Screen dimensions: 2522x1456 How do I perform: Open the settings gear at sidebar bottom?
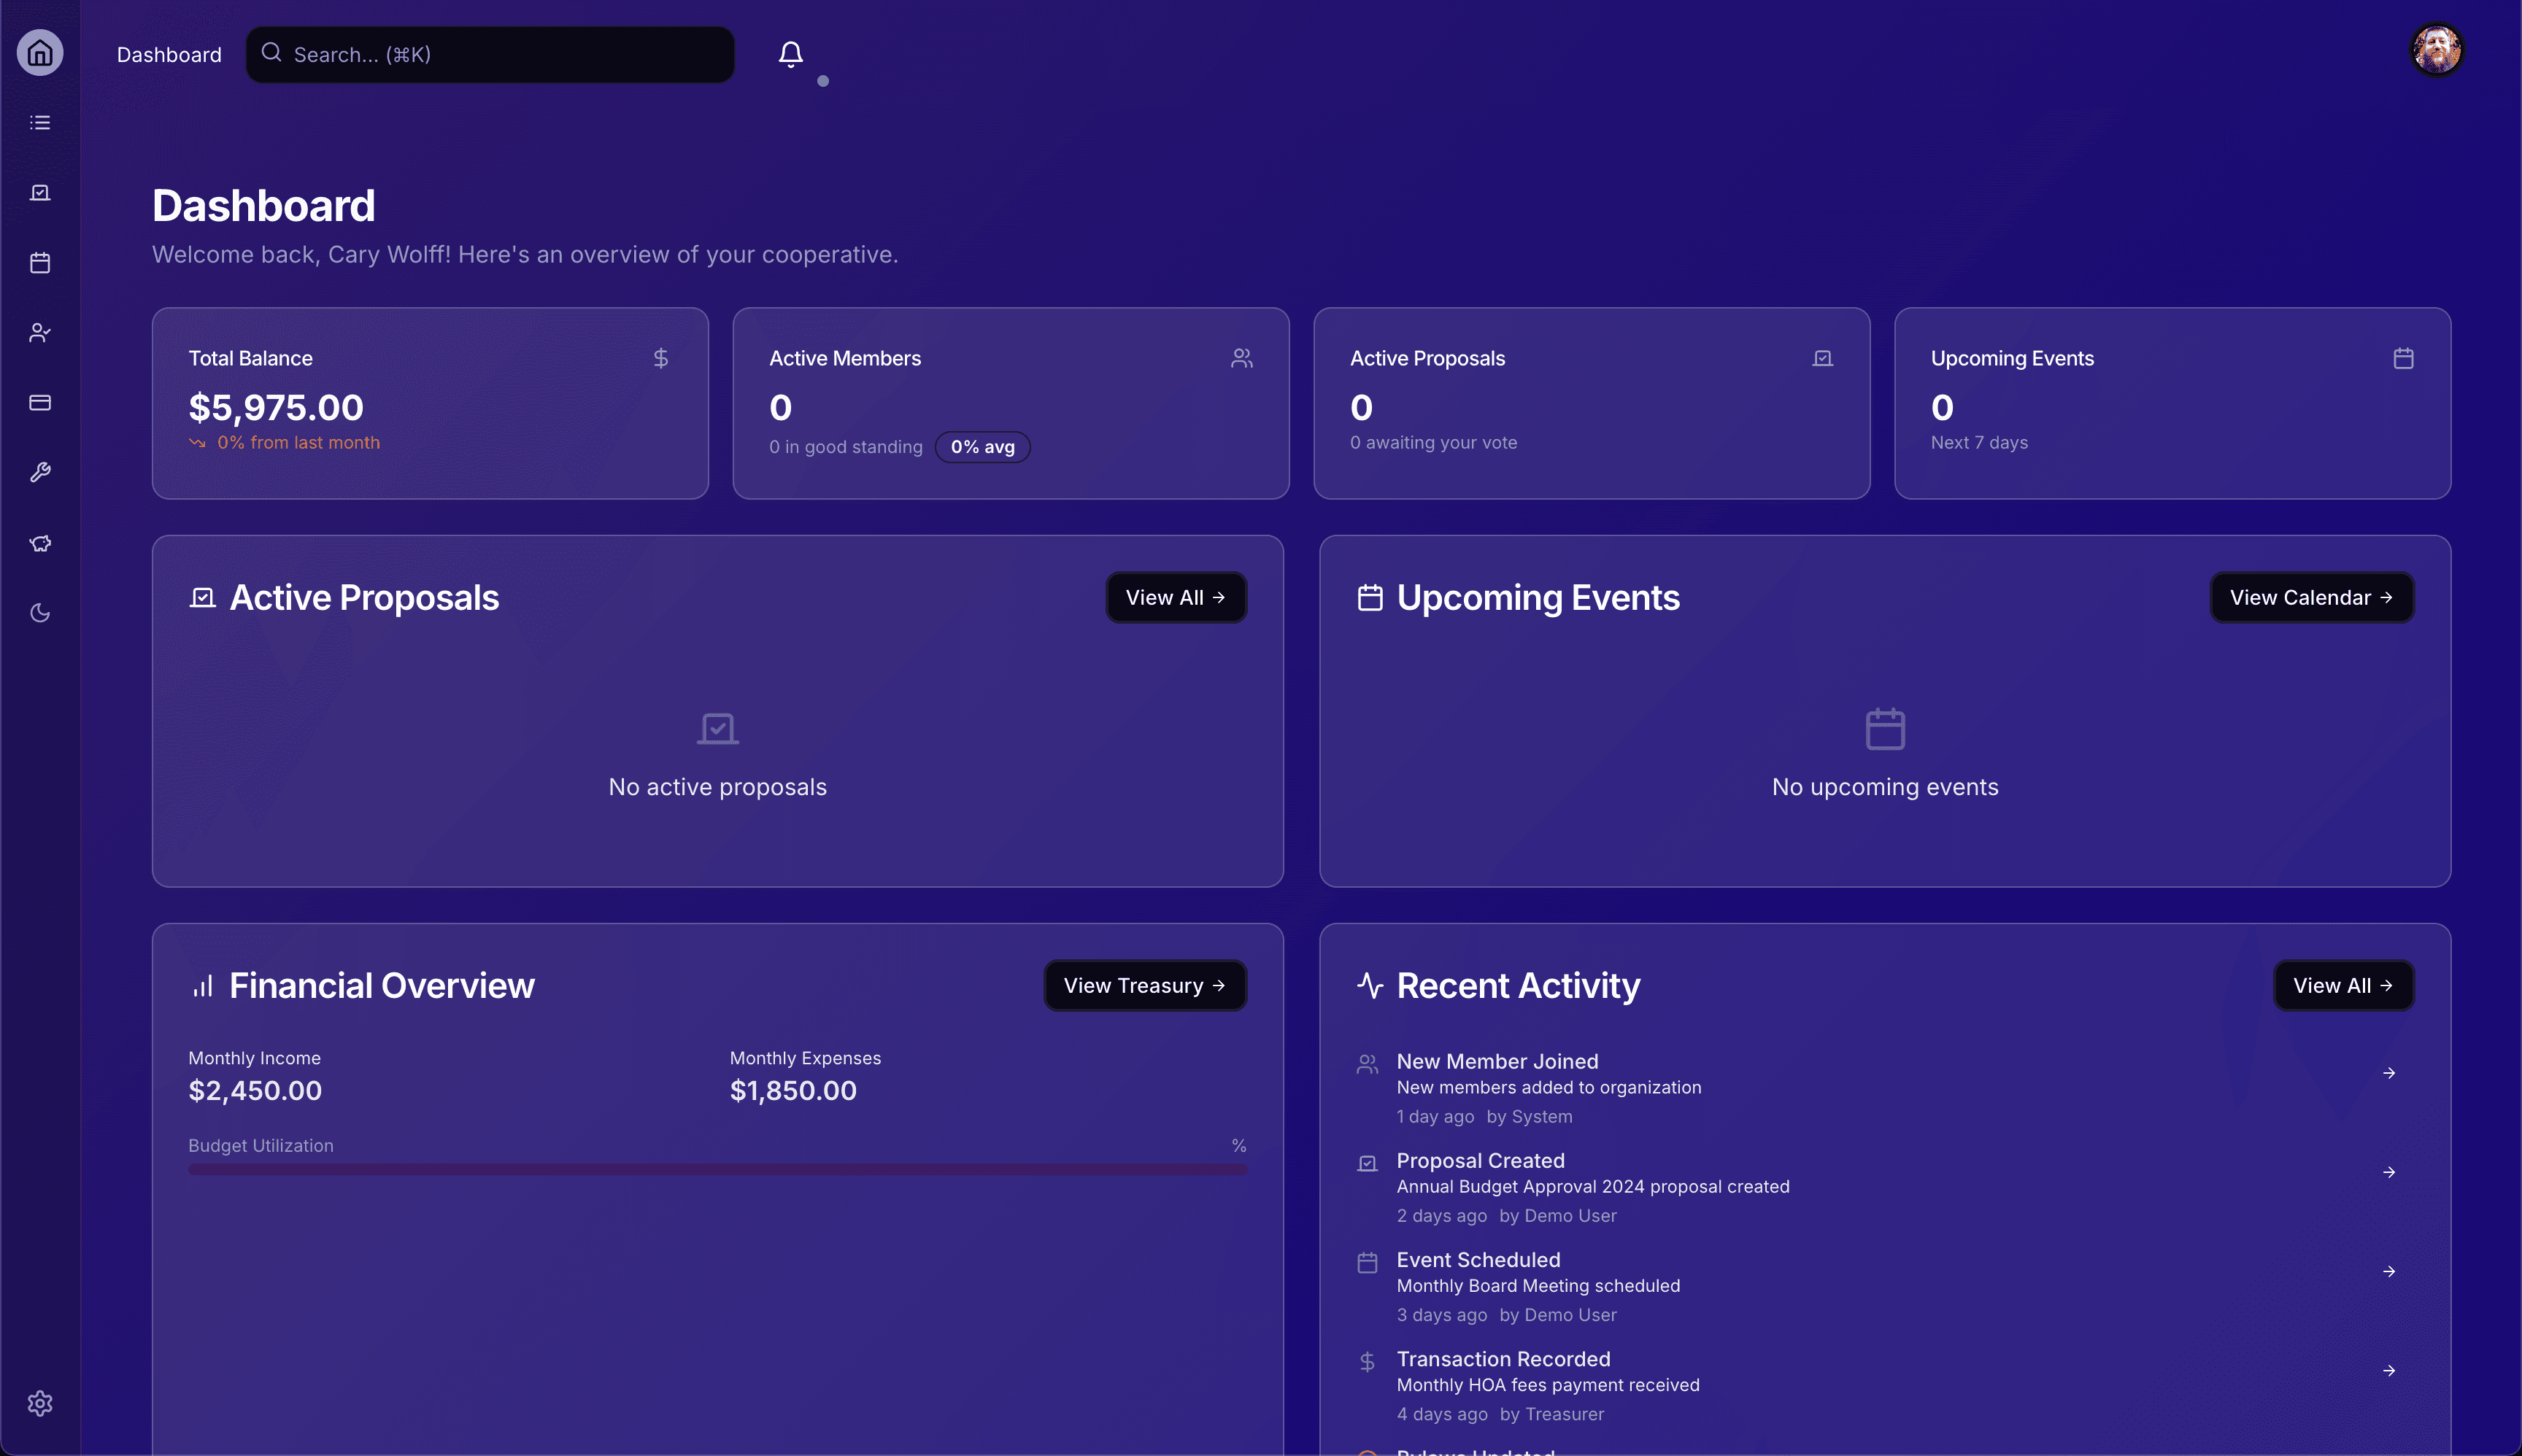click(x=40, y=1403)
